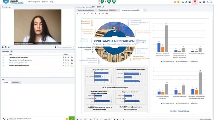214x120 pixels.
Task: Click the first green round button in top center
Action: coord(102,1)
